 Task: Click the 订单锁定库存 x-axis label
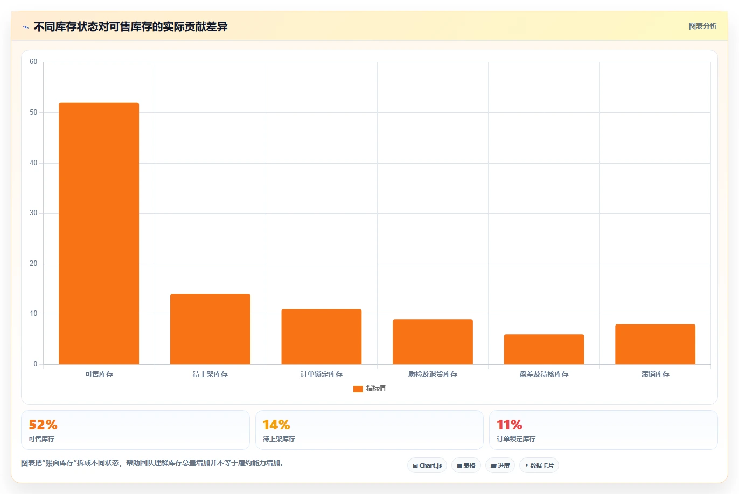[x=322, y=374]
